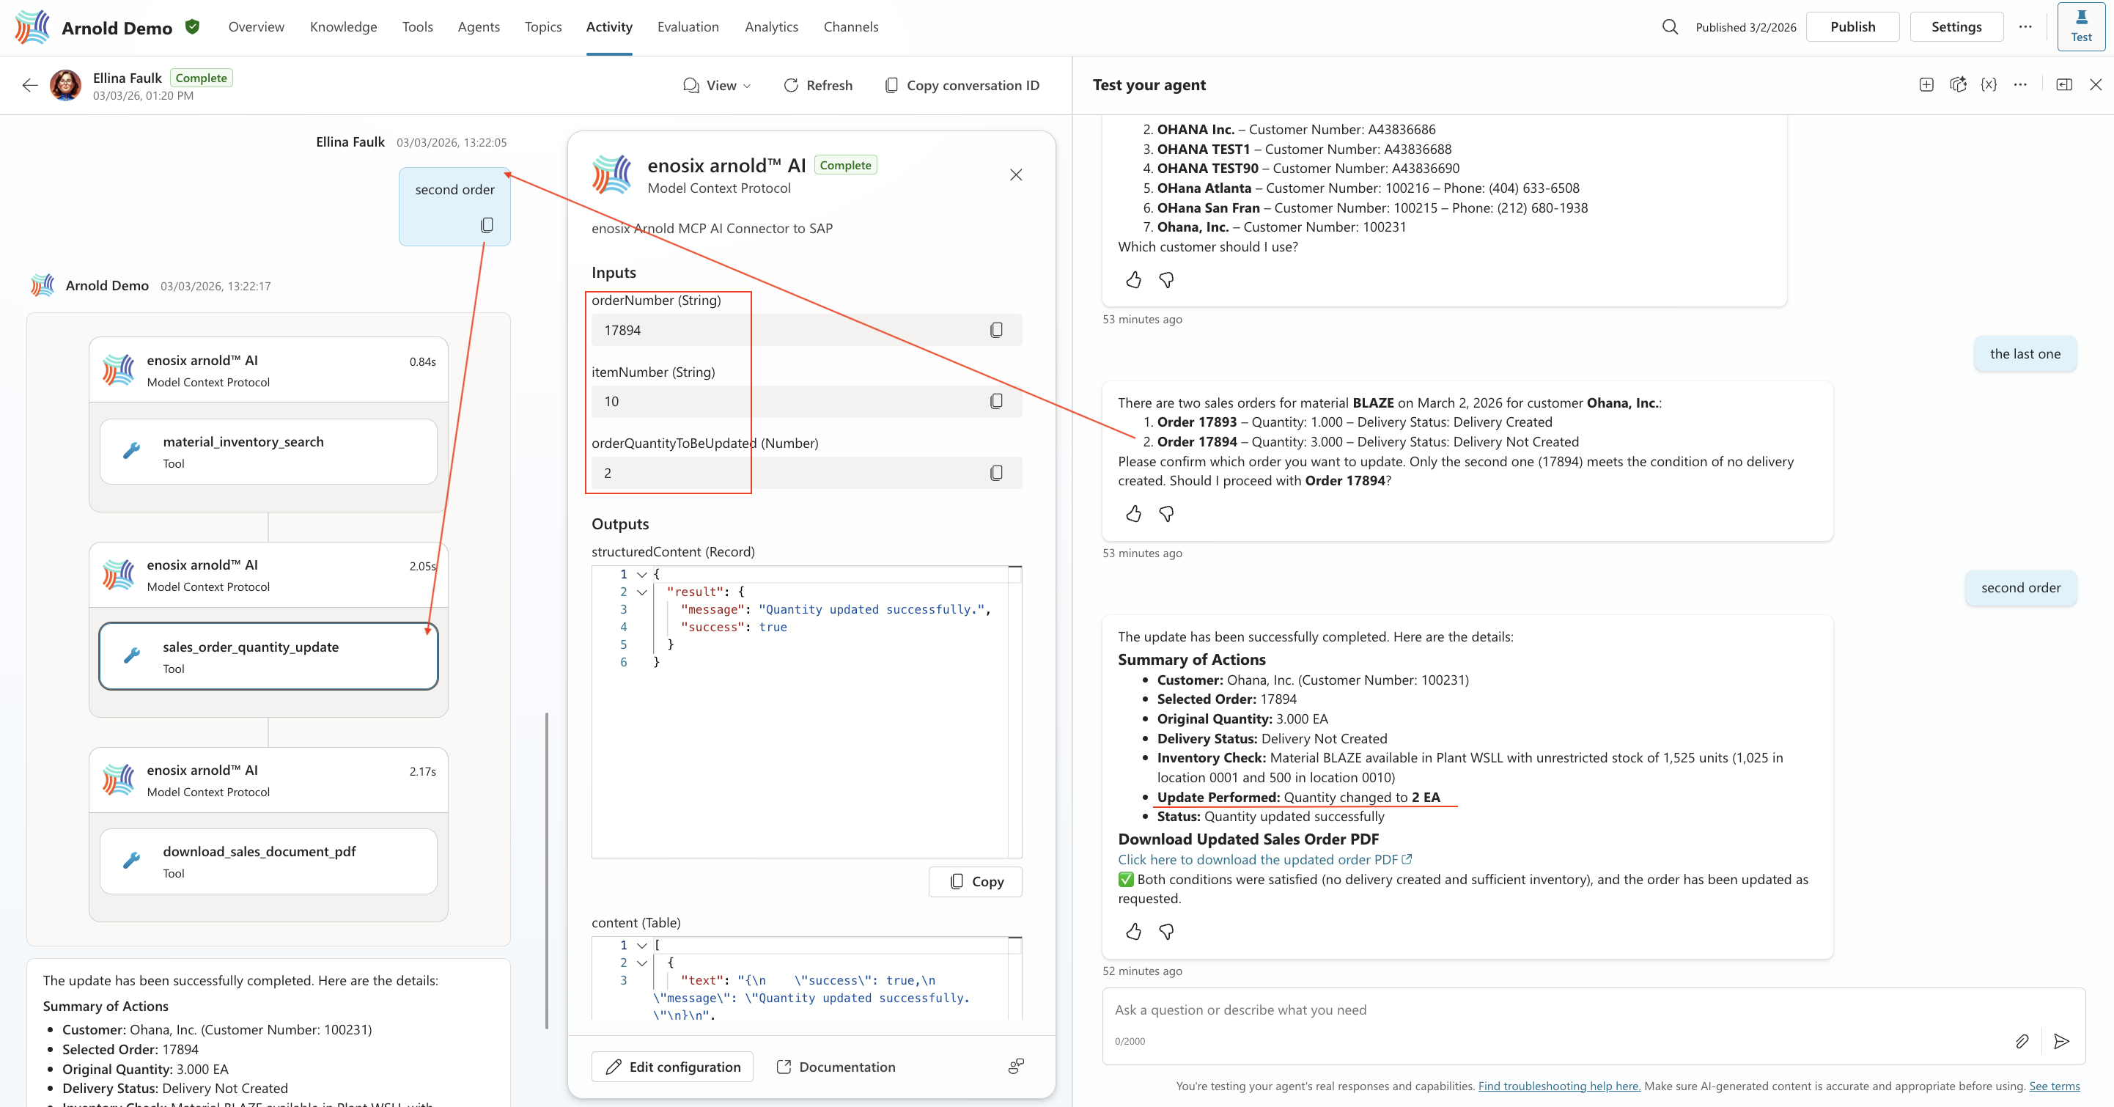
Task: Click Ellina Faulk's avatar photo
Action: pyautogui.click(x=66, y=85)
